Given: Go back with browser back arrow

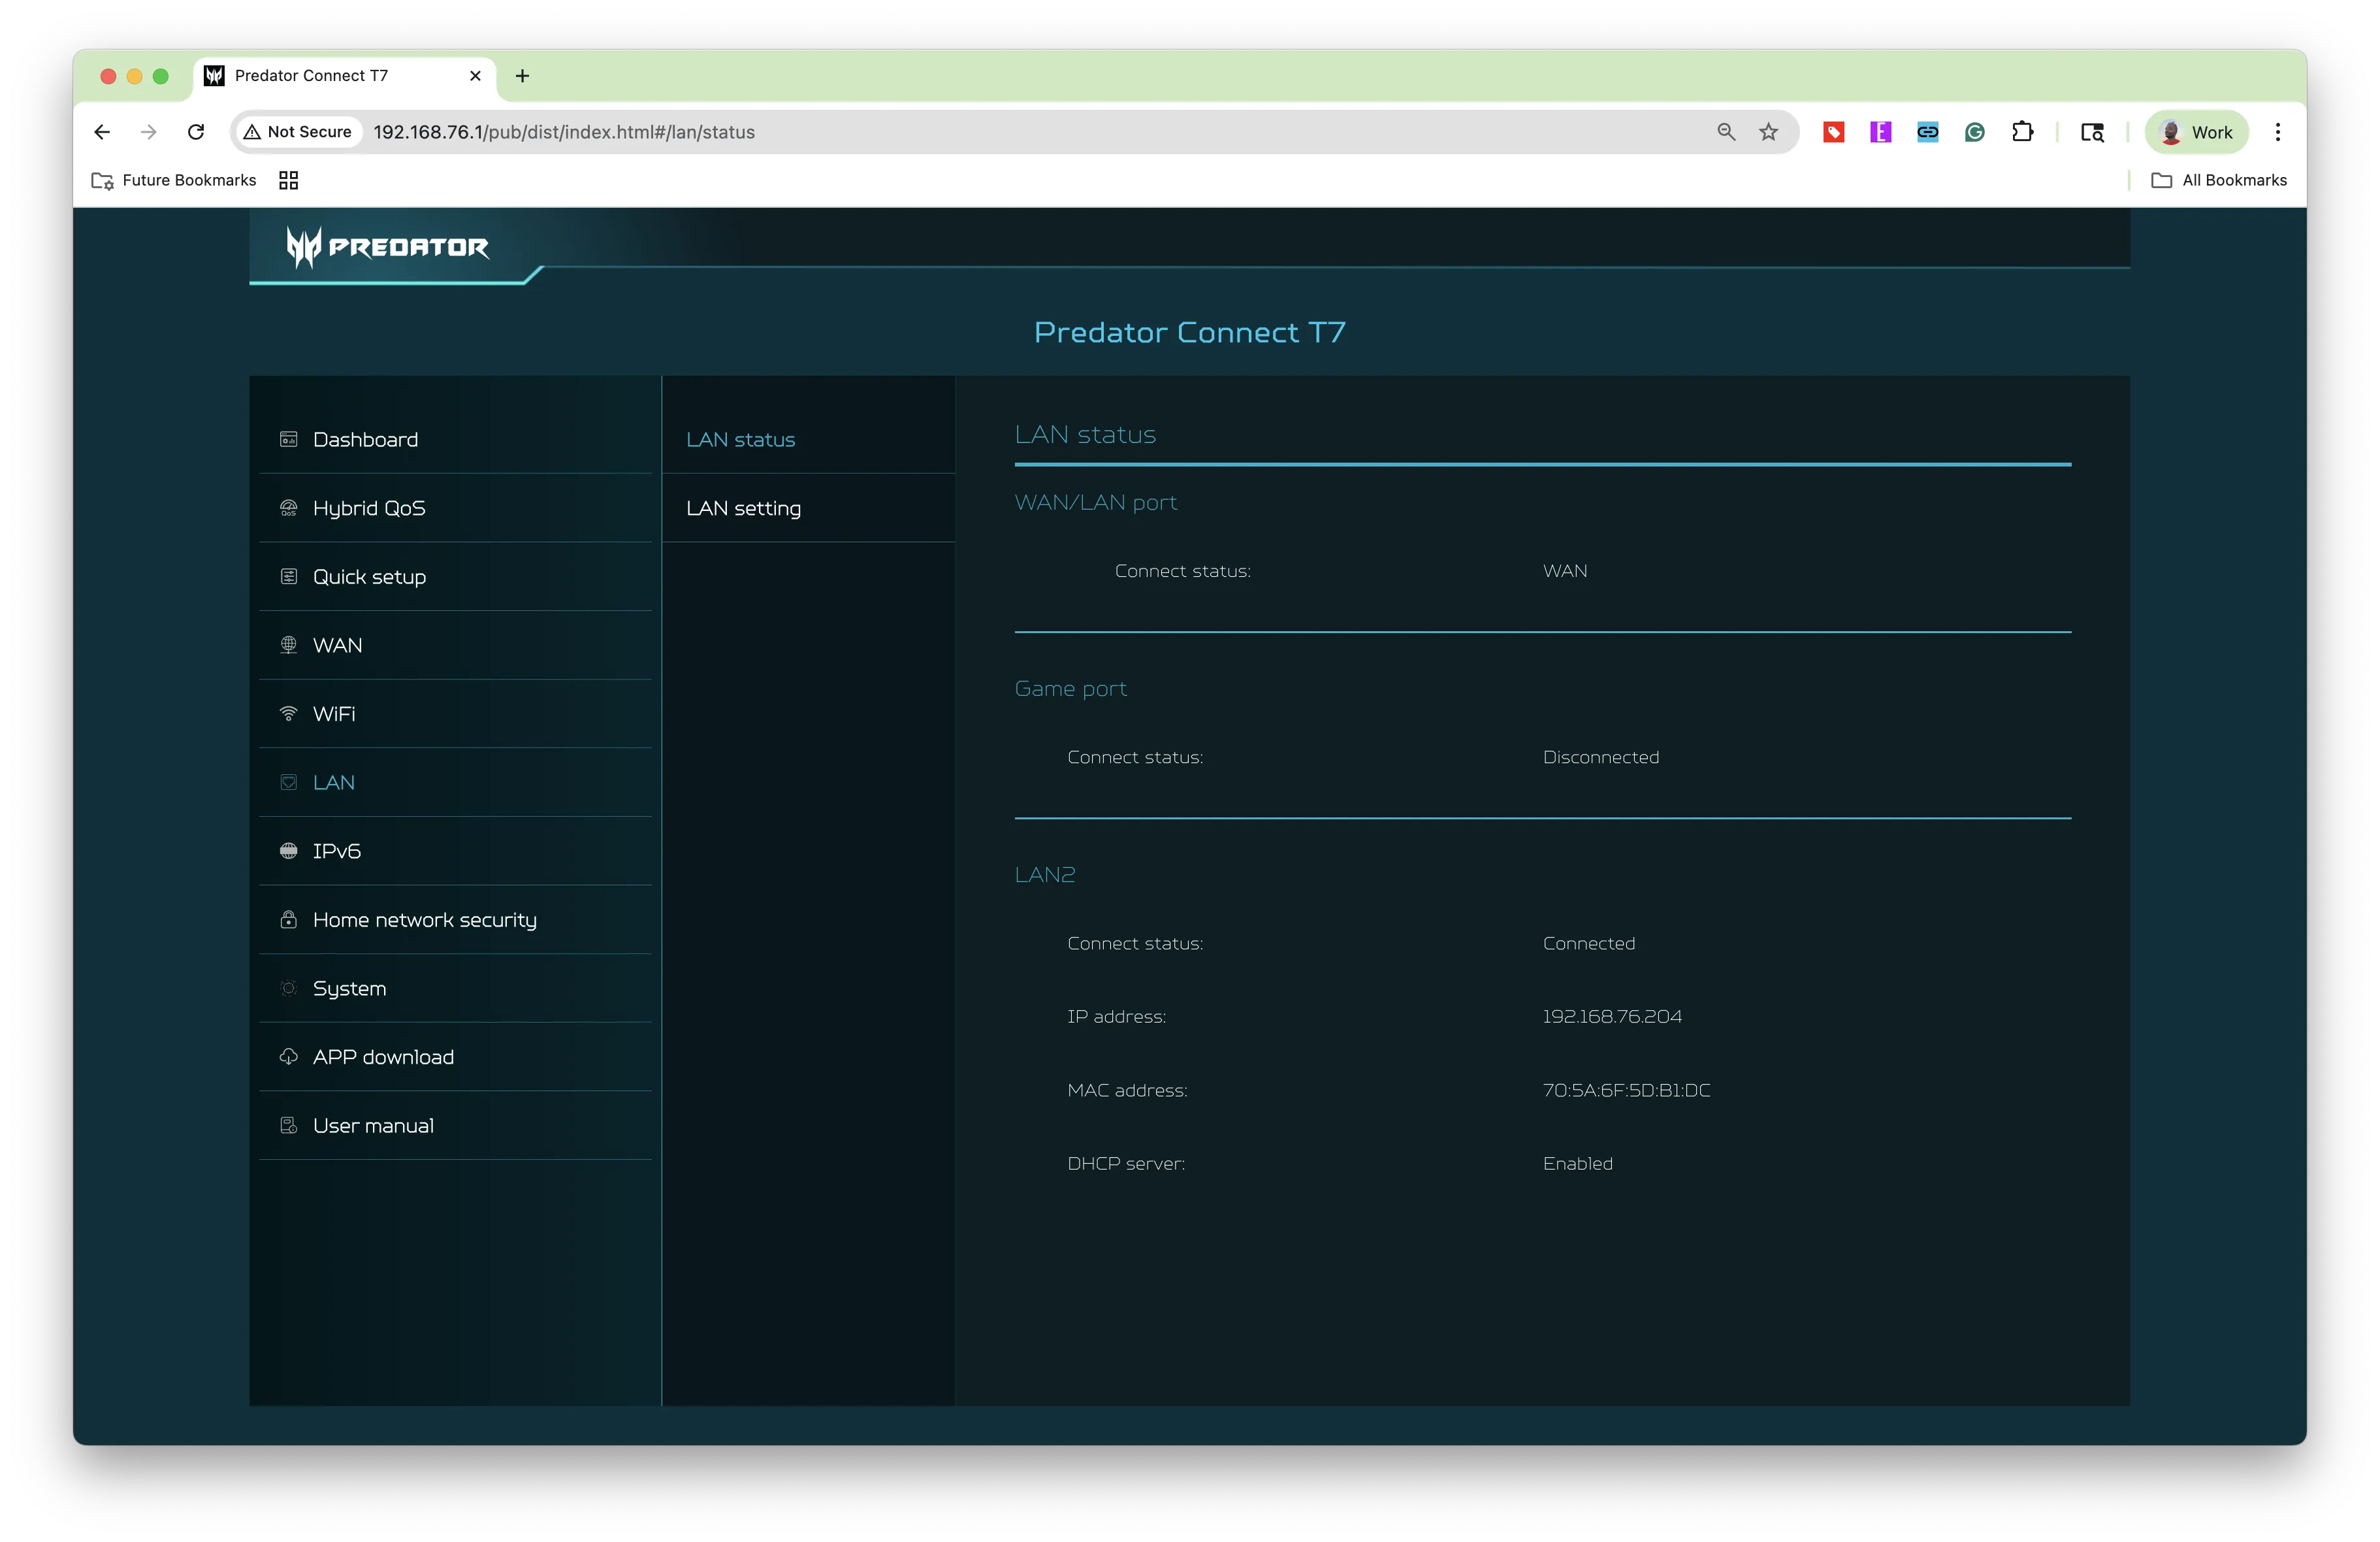Looking at the screenshot, I should [102, 132].
